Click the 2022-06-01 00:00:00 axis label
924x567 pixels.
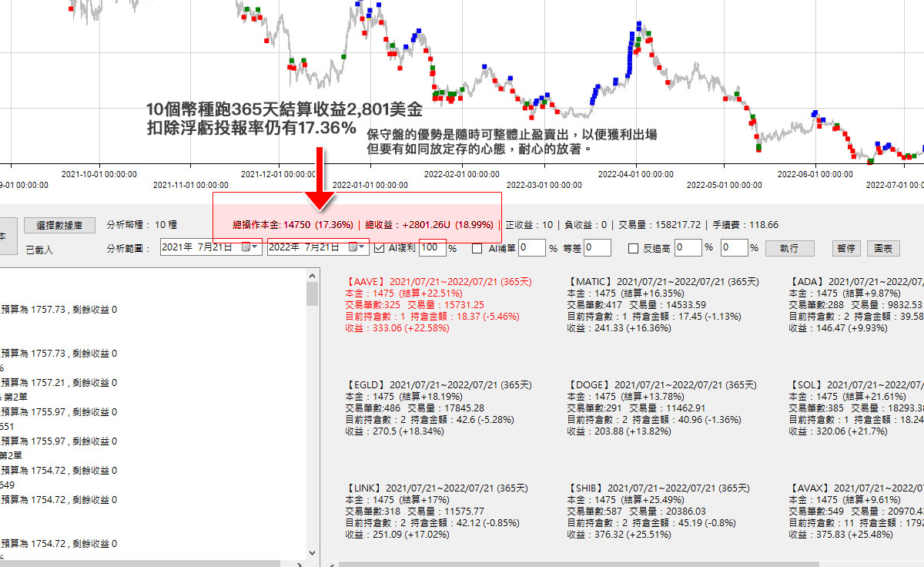[x=815, y=174]
